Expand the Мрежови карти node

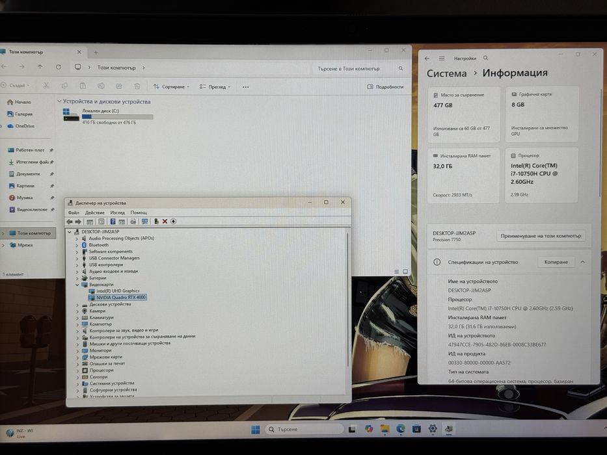[x=78, y=357]
